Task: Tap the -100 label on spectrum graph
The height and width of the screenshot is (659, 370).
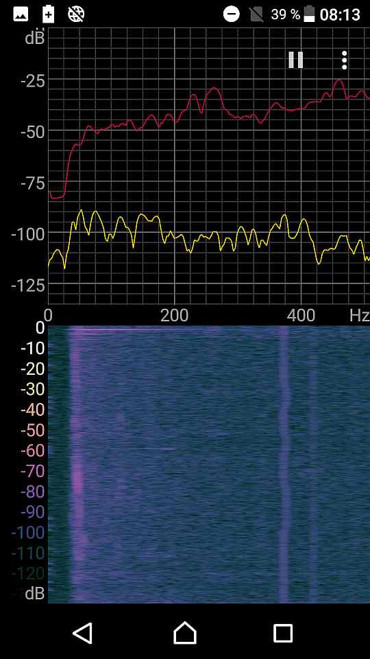Action: click(x=28, y=235)
